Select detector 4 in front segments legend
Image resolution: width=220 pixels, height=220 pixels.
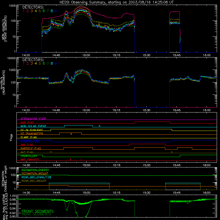(36, 11)
